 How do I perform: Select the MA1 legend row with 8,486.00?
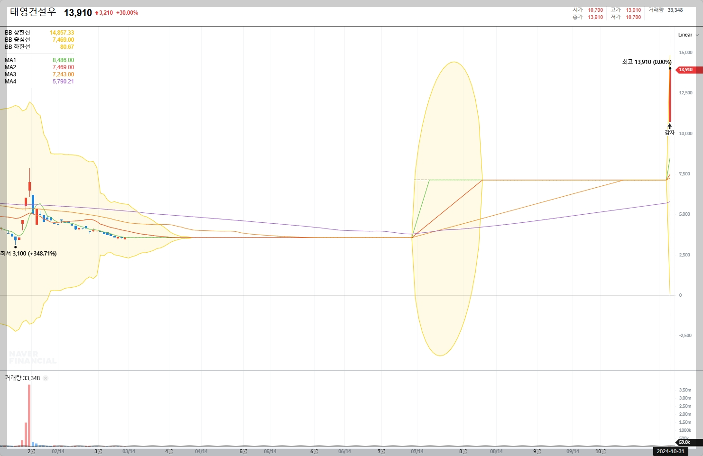[x=39, y=60]
